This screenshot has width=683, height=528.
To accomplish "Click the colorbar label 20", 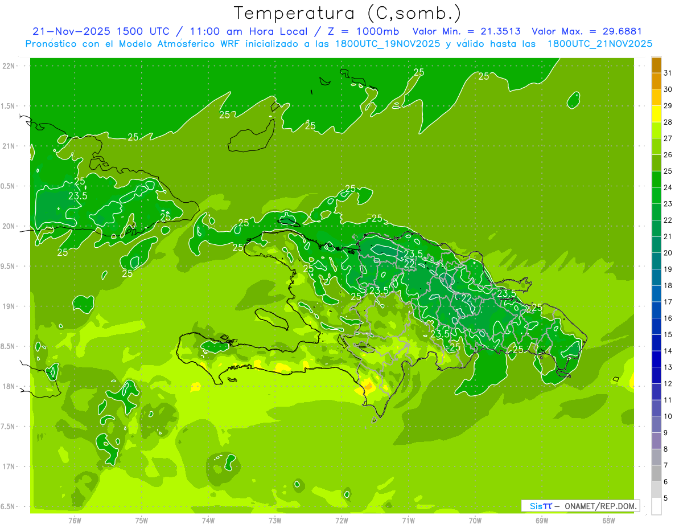I will click(668, 253).
